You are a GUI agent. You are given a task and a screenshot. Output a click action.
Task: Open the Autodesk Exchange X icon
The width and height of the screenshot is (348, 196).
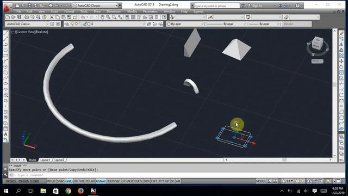pyautogui.click(x=280, y=6)
